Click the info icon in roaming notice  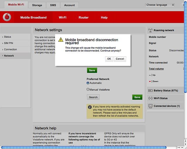[x=90, y=107]
